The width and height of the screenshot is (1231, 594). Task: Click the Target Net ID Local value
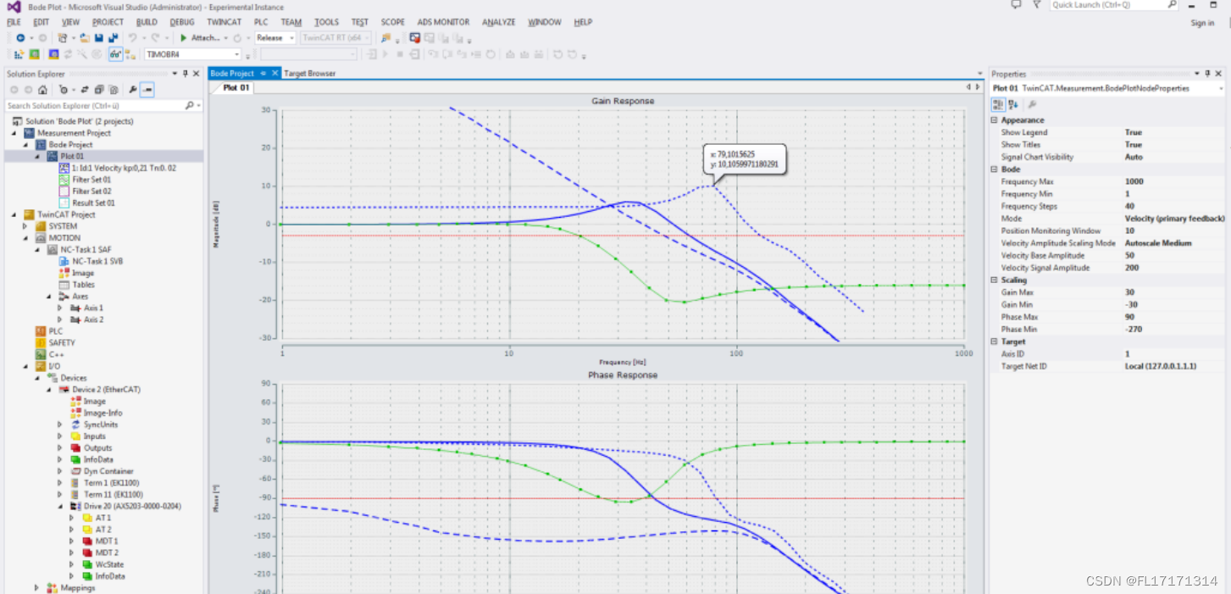[1160, 366]
